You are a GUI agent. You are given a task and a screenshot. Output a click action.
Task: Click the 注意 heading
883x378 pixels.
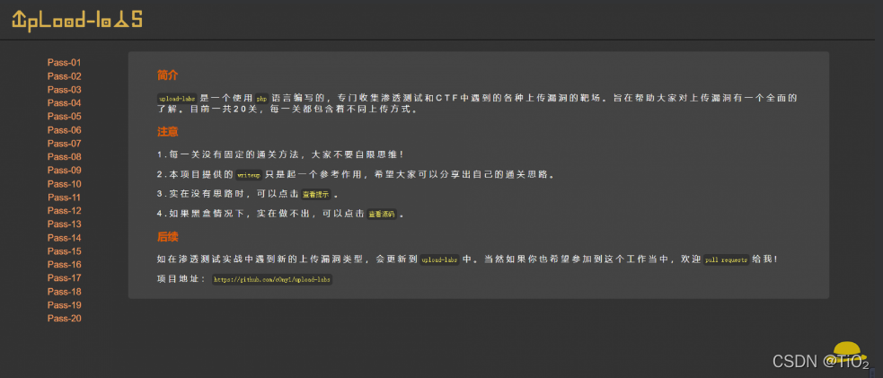[x=167, y=132]
